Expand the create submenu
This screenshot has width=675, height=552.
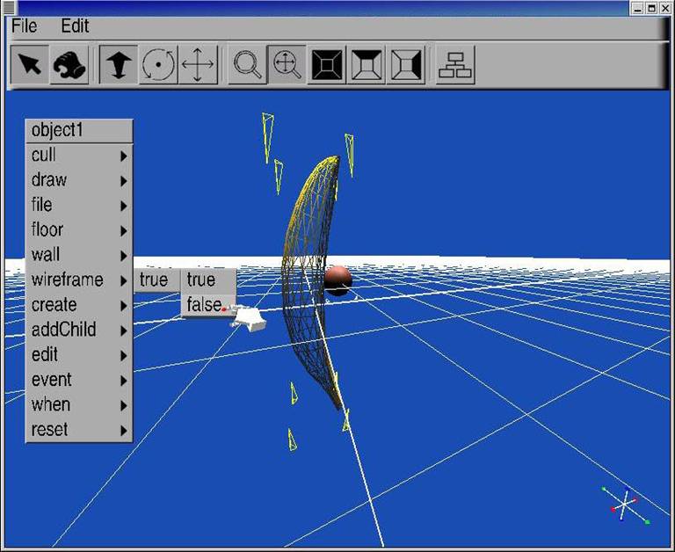click(x=79, y=305)
